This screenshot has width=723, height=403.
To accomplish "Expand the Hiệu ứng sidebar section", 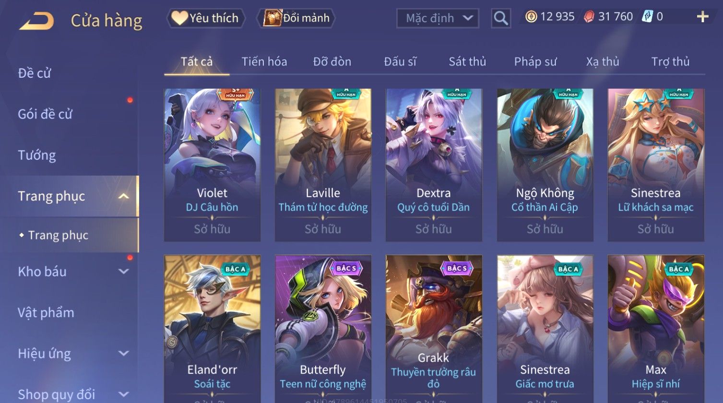I will pyautogui.click(x=123, y=354).
